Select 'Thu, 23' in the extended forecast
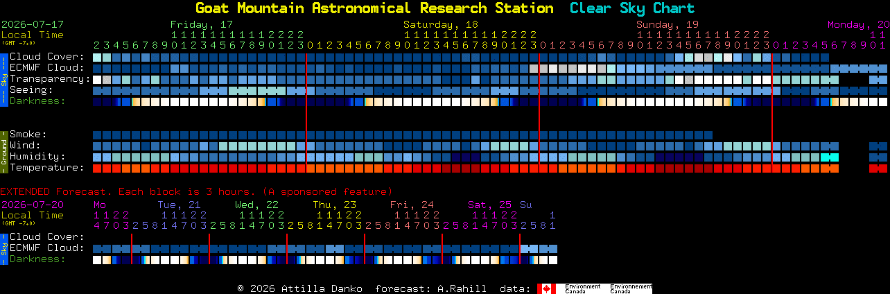Viewport: 890px width, 294px height. 334,205
